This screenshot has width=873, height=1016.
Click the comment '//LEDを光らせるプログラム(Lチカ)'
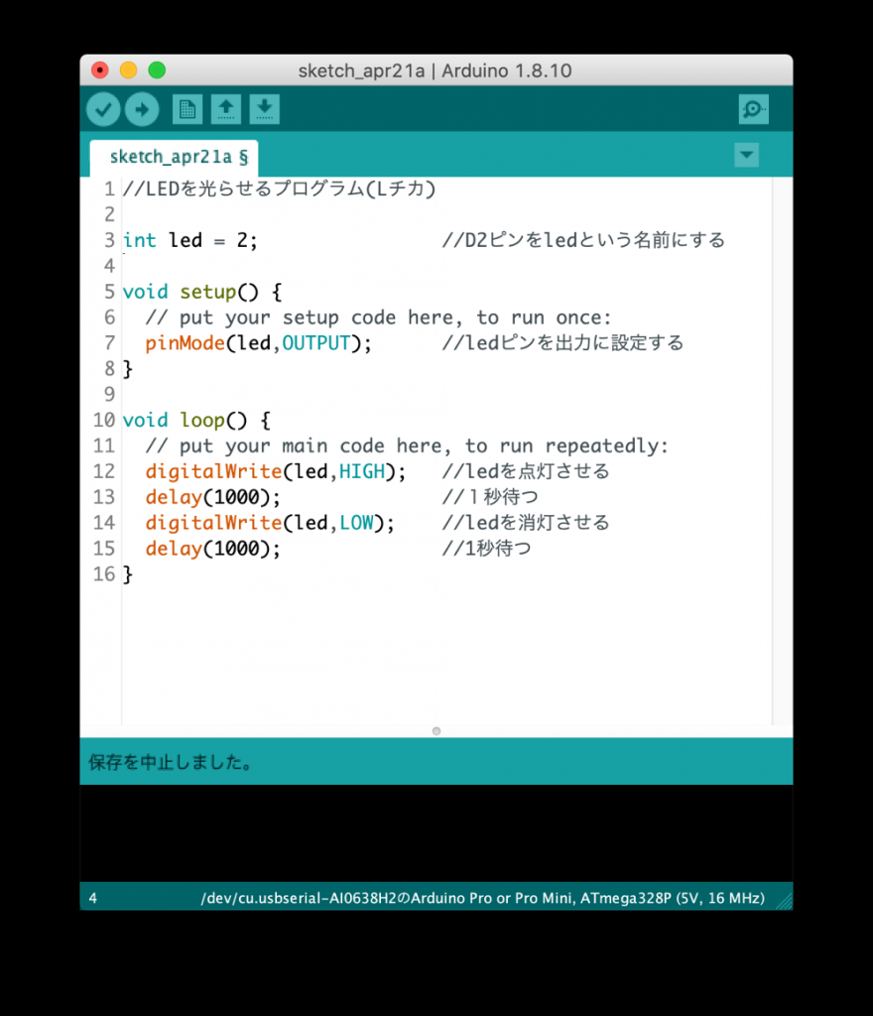coord(279,189)
